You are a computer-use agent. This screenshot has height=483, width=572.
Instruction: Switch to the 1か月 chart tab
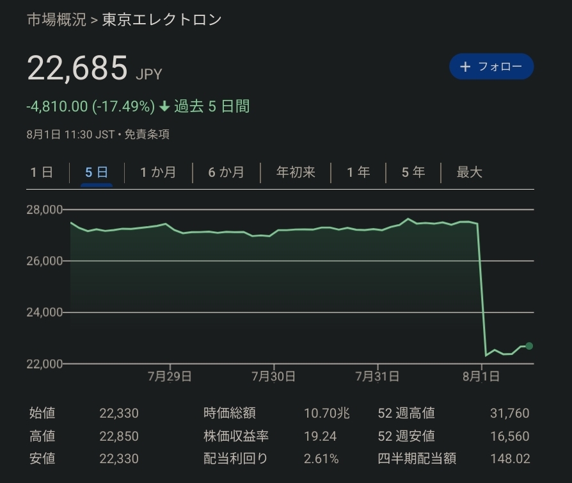[158, 172]
